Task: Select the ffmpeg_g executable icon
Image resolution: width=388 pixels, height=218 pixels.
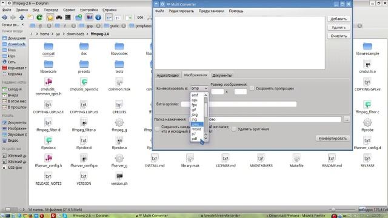Action: pyautogui.click(x=119, y=122)
